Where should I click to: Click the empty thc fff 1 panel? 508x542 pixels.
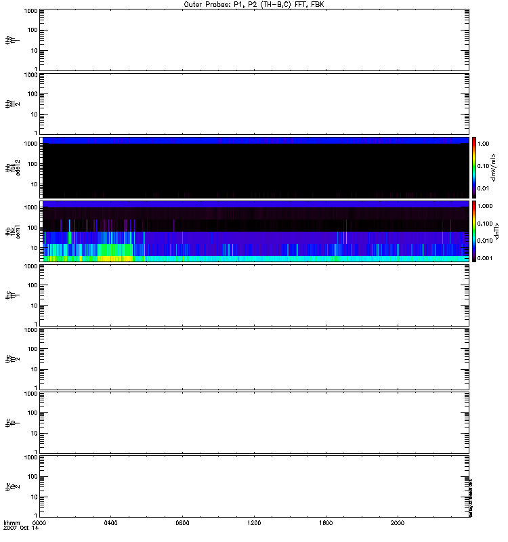pos(254,295)
